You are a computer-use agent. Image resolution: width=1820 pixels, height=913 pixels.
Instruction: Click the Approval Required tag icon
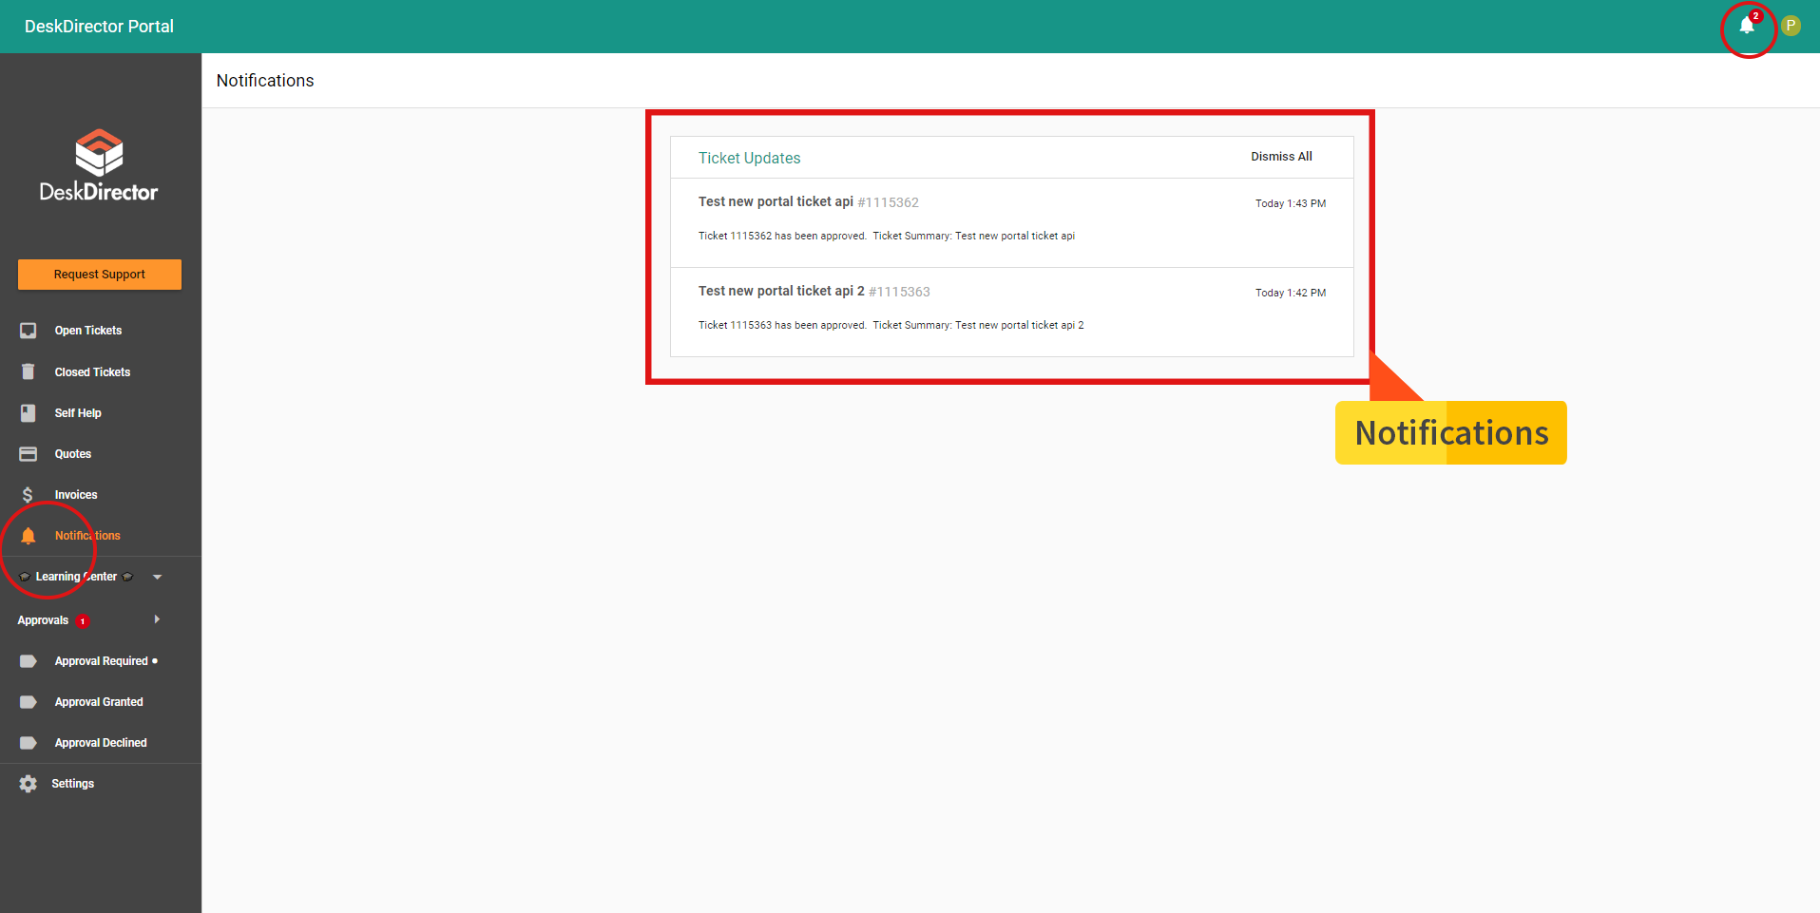29,661
